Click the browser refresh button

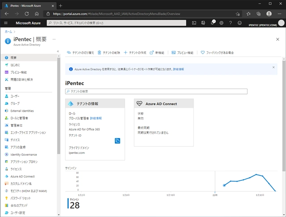coord(27,14)
